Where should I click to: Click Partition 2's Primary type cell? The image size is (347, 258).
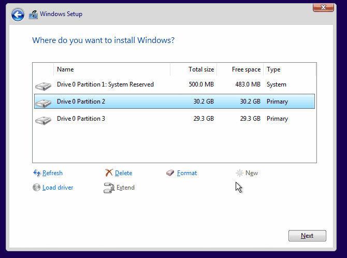(277, 102)
